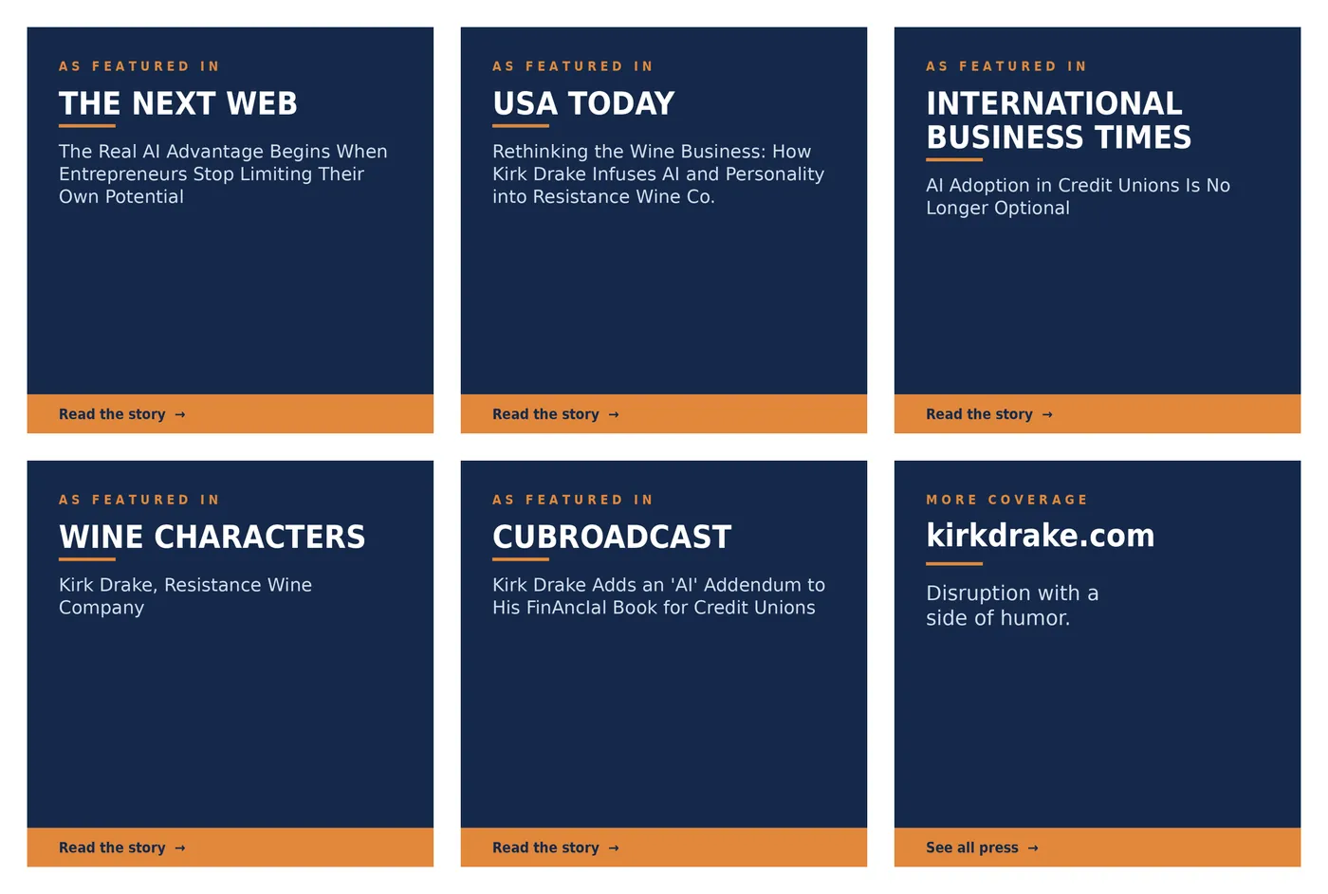Click arrow icon in CUBroadcast footer
The height and width of the screenshot is (894, 1328).
click(x=614, y=848)
